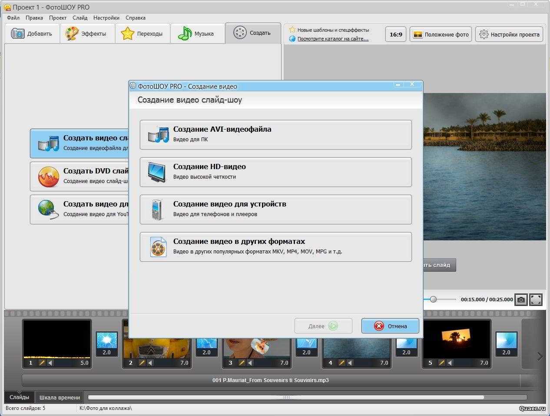Open the Настройки menu
This screenshot has width=550, height=416.
tap(106, 18)
